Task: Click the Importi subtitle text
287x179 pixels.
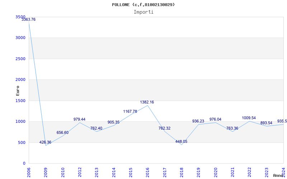Action: [143, 12]
